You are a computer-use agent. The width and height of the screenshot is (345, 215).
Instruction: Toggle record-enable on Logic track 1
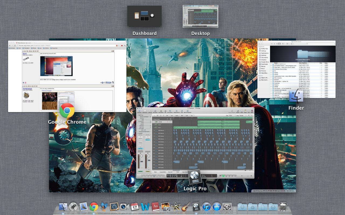[168, 122]
